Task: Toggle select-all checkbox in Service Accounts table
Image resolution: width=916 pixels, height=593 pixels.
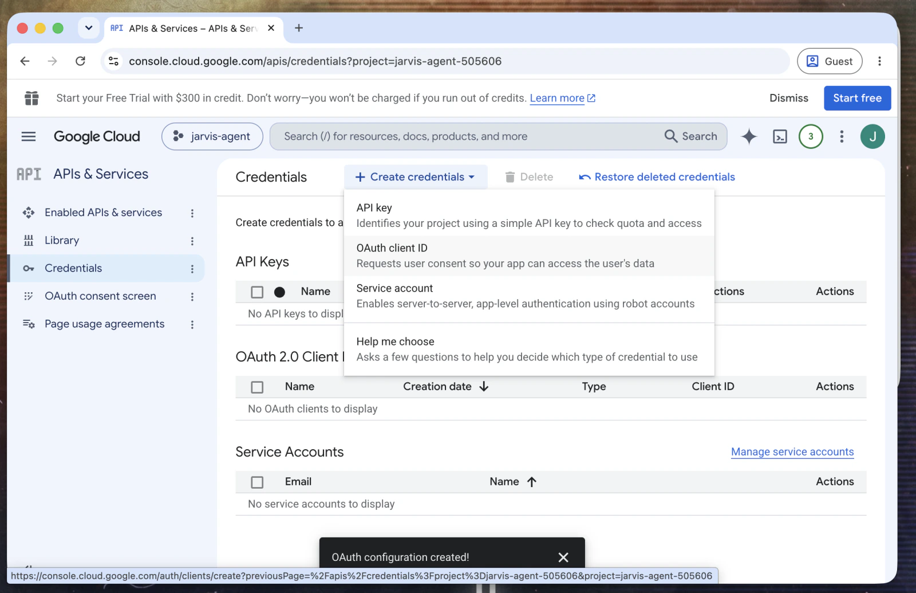Action: pyautogui.click(x=257, y=482)
